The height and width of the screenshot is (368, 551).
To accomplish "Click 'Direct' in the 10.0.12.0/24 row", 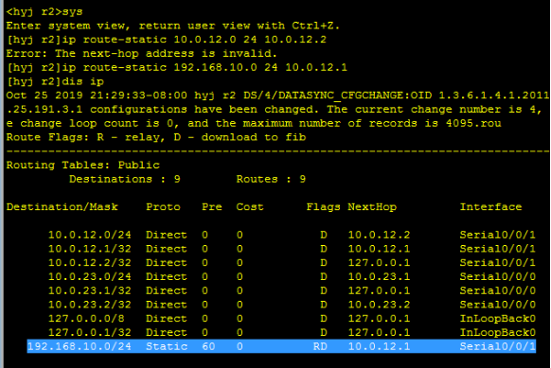I will pyautogui.click(x=167, y=235).
